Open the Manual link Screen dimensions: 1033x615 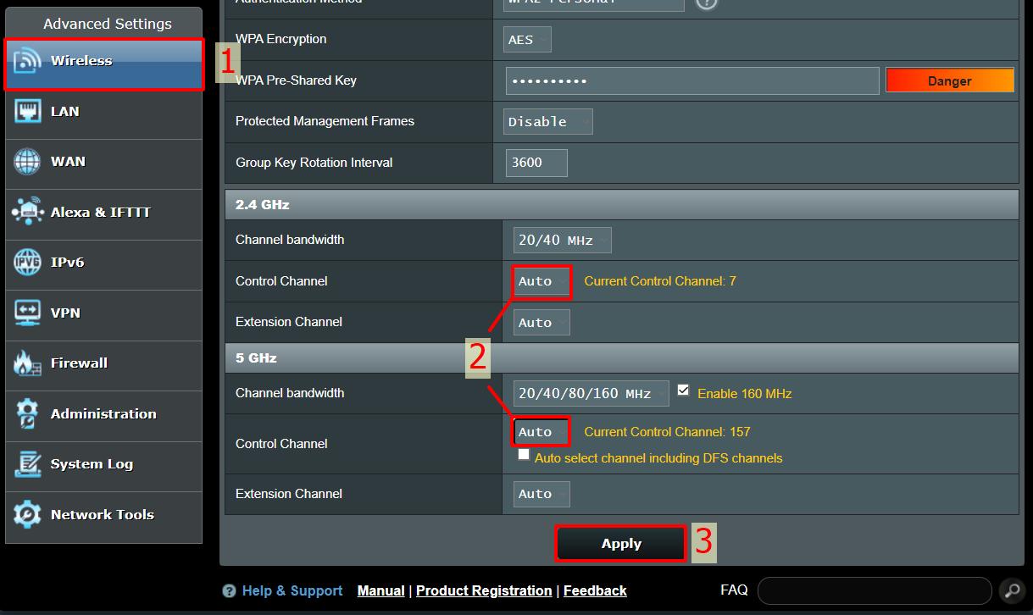[380, 591]
